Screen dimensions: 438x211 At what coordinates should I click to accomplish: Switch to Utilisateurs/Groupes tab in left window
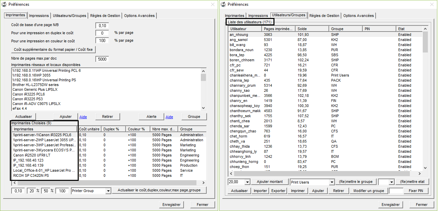click(x=69, y=16)
